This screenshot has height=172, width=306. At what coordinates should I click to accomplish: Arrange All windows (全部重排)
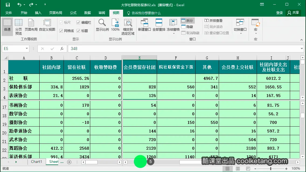pos(159,25)
